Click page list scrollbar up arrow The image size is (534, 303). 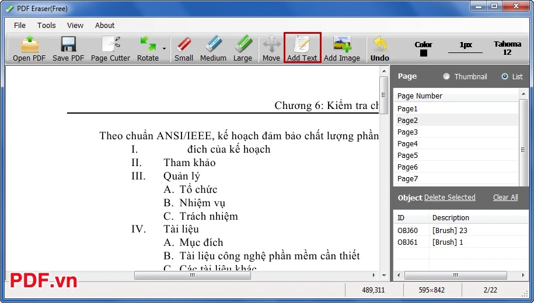pyautogui.click(x=523, y=93)
